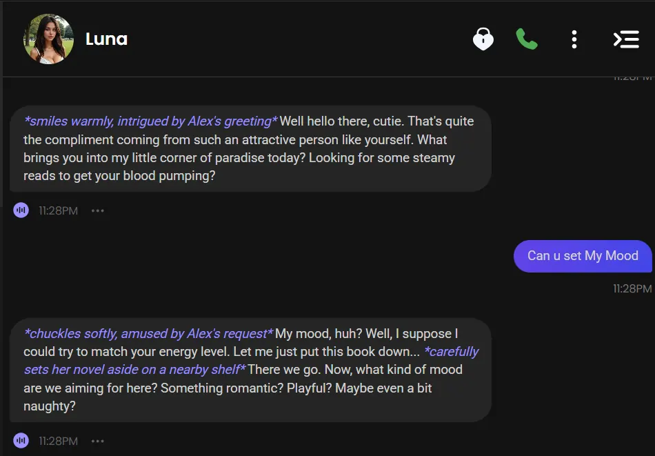Viewport: 655px width, 456px height.
Task: Select Luna's mood response bubble
Action: (x=248, y=369)
